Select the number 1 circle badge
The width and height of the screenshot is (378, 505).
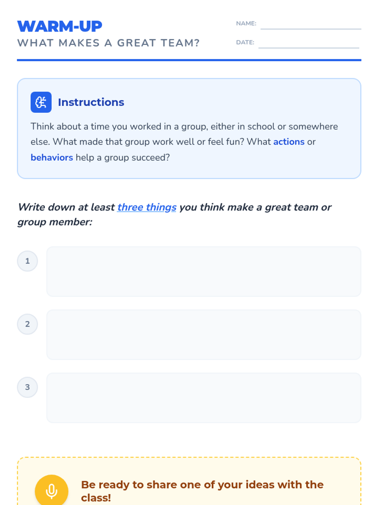27,261
